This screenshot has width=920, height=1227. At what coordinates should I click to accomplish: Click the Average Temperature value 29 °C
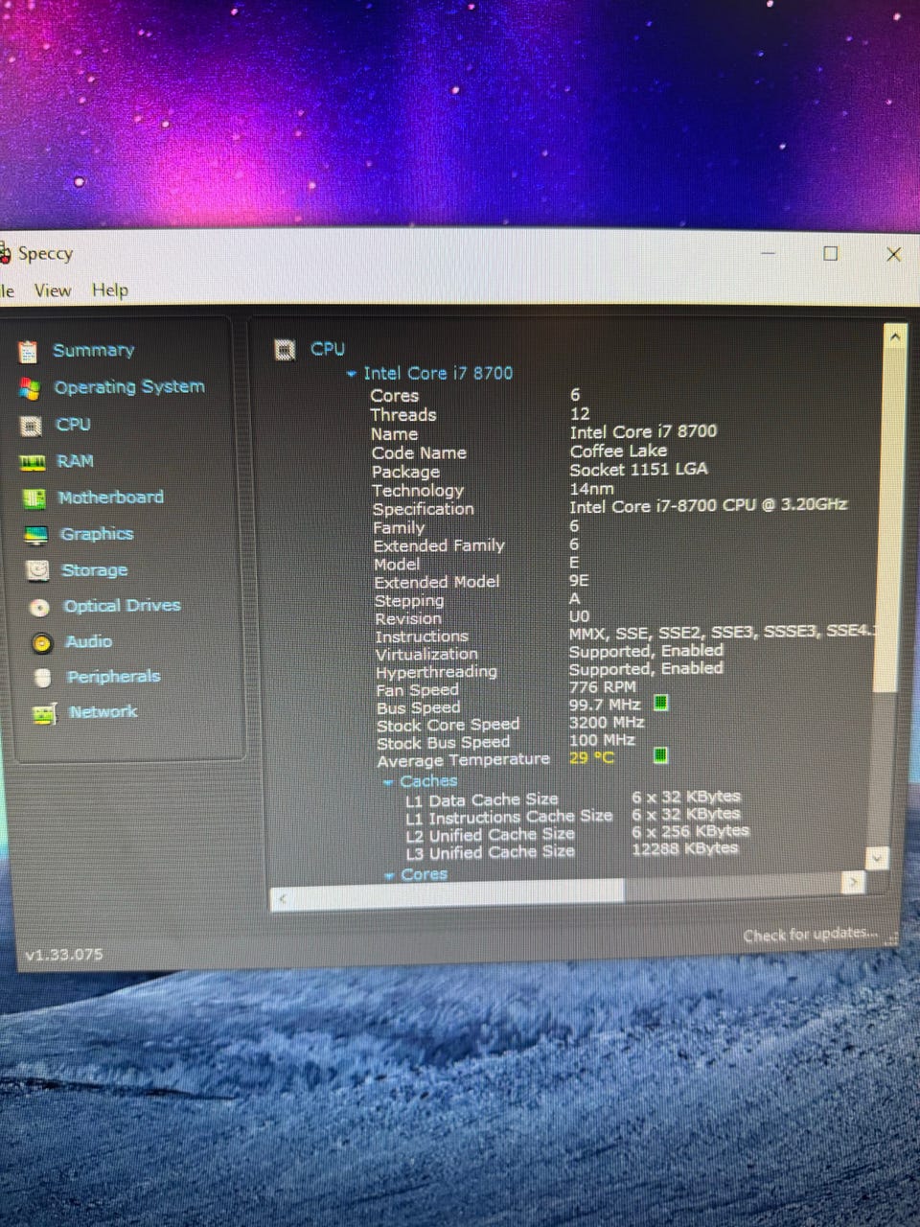591,757
